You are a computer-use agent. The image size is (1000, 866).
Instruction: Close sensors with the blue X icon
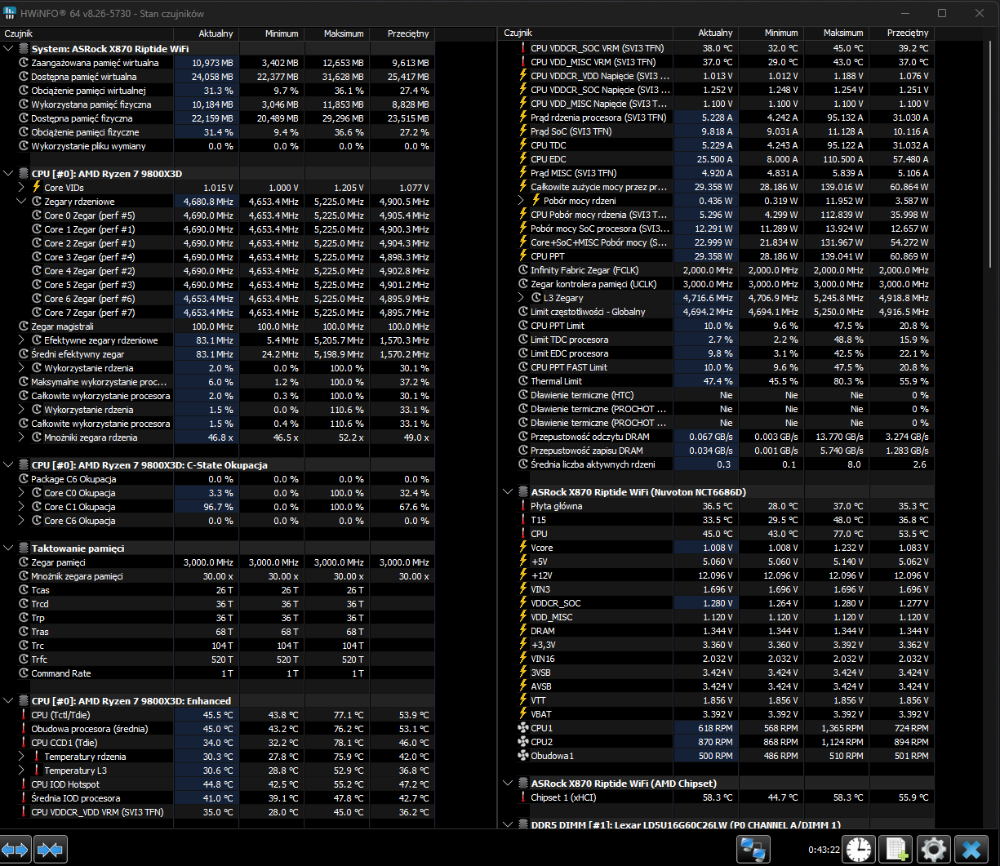point(971,850)
